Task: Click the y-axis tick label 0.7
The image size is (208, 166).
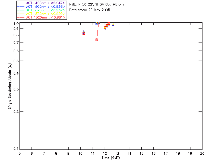Action: tap(16, 42)
